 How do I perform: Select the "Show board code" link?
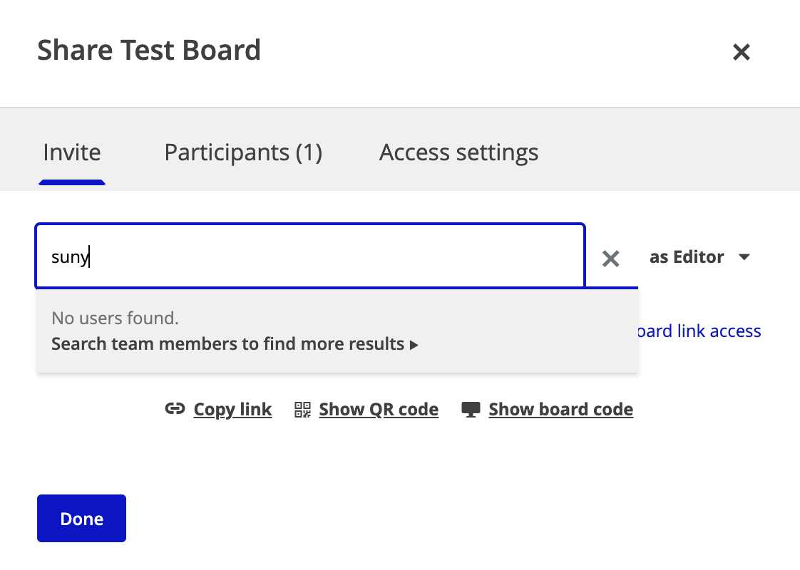pos(560,410)
